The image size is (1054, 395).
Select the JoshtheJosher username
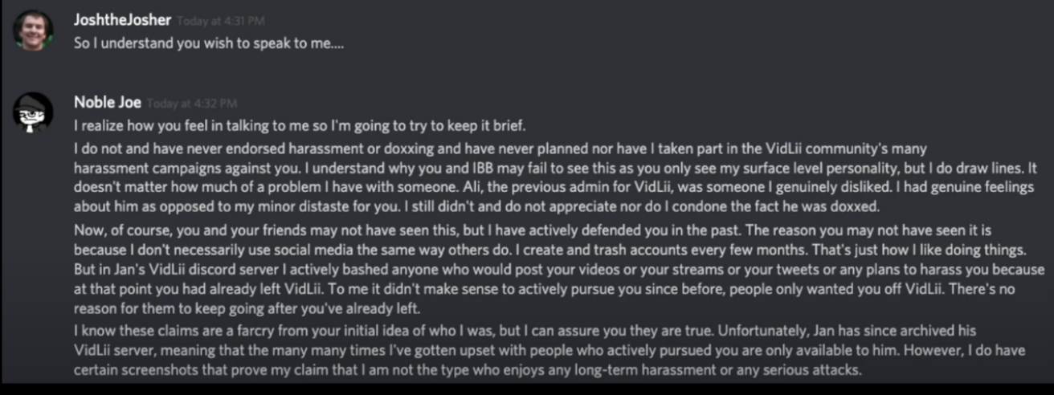point(122,20)
